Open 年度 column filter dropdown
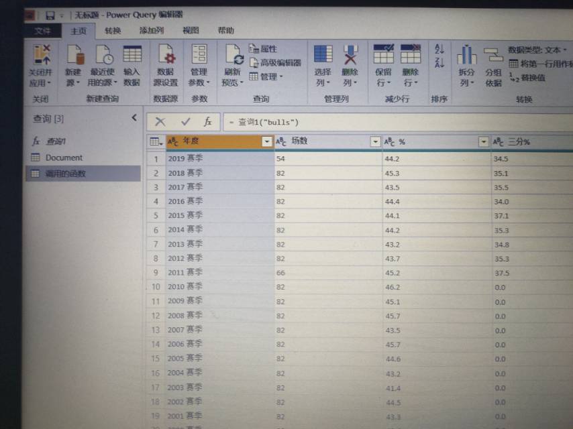 [x=267, y=141]
